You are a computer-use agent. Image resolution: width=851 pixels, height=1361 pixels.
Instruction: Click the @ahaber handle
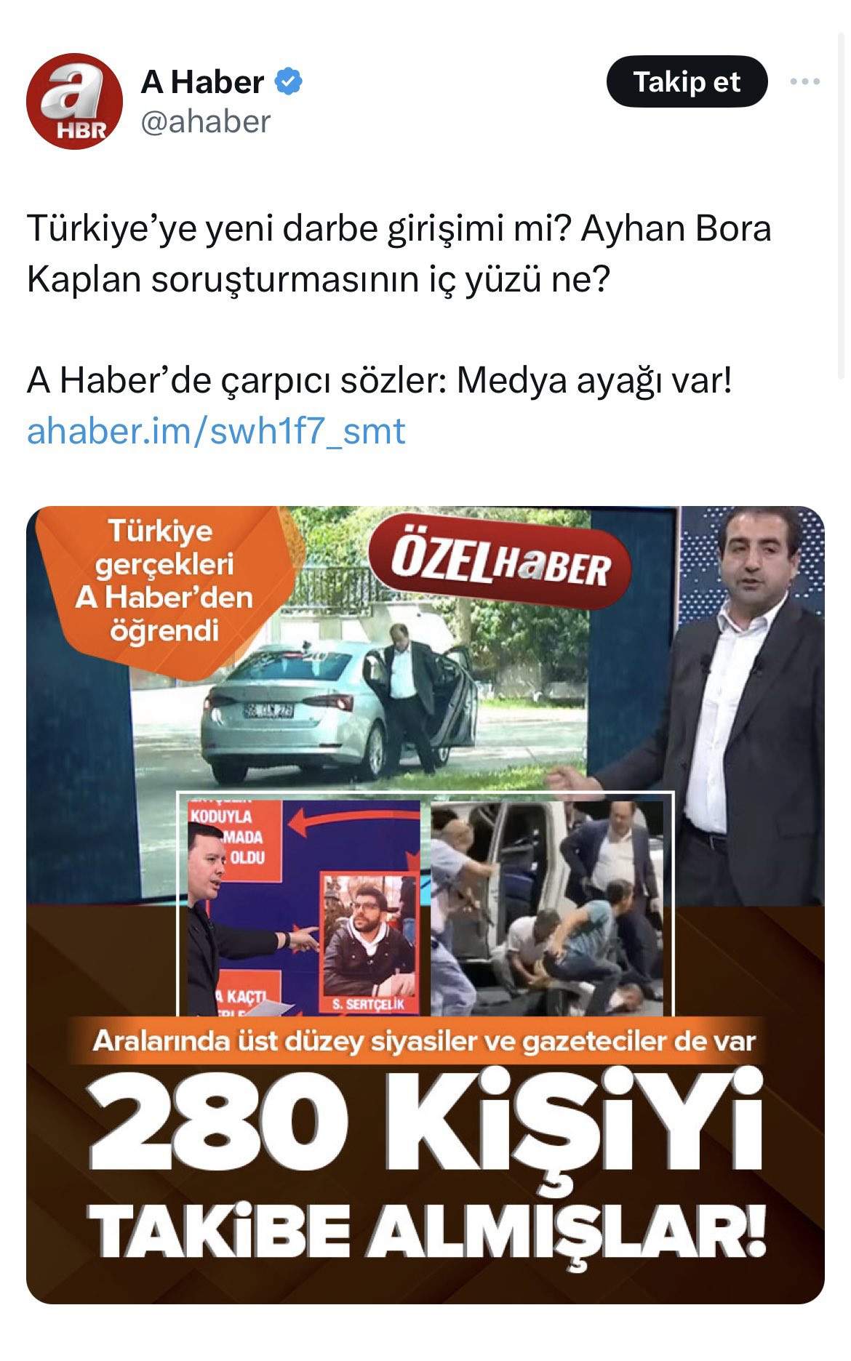pyautogui.click(x=205, y=121)
